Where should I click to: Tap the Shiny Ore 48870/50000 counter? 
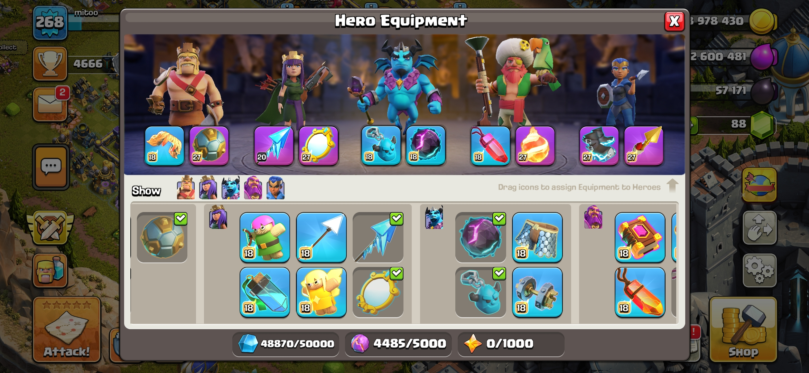pyautogui.click(x=286, y=344)
